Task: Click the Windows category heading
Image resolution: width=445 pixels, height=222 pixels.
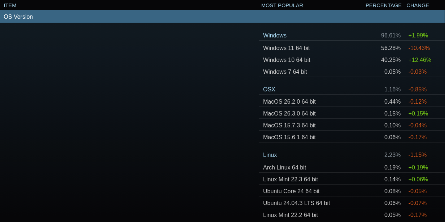Action: coord(275,35)
